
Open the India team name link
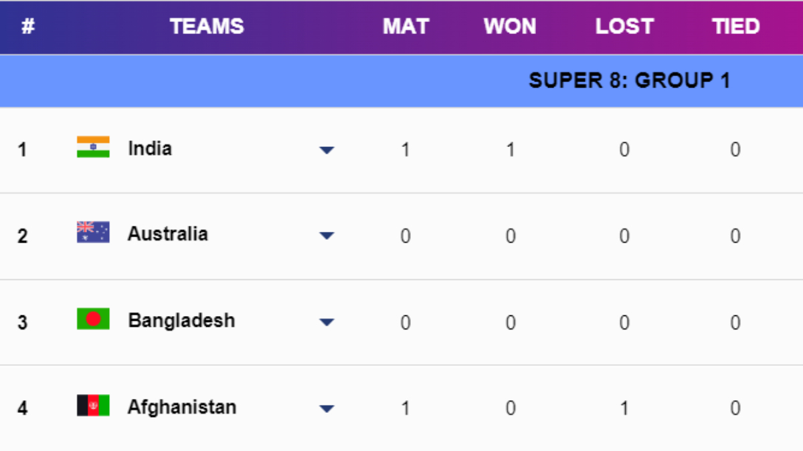coord(150,148)
